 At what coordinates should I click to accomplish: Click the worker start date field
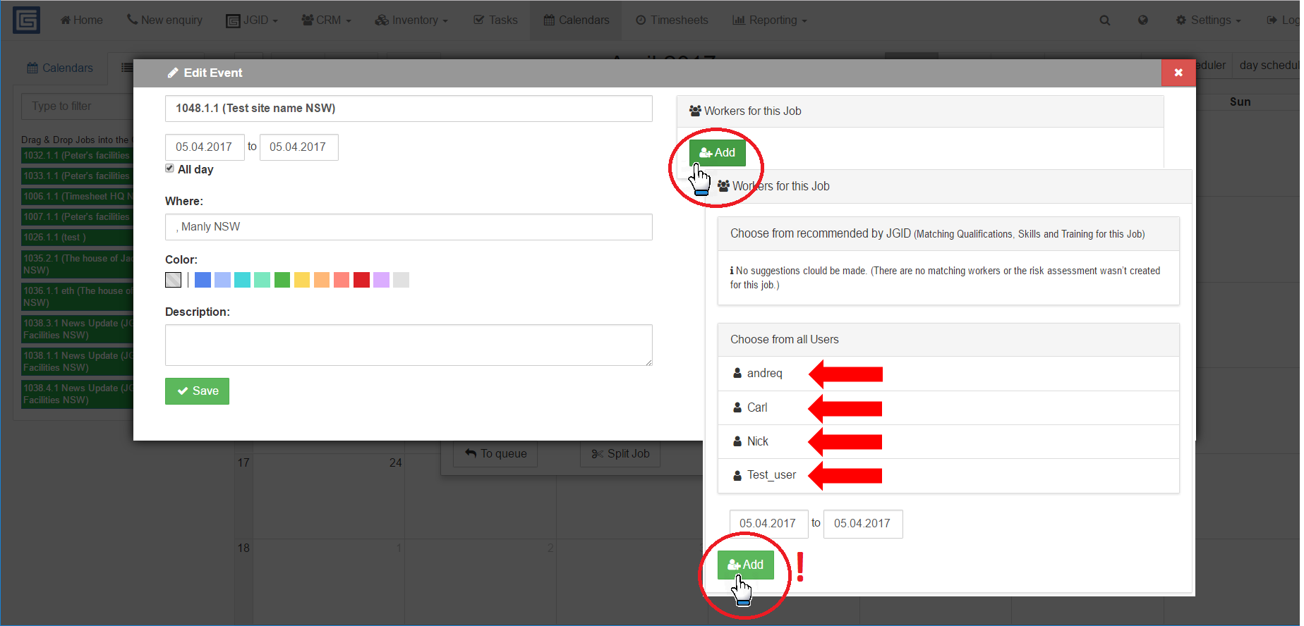(x=768, y=524)
